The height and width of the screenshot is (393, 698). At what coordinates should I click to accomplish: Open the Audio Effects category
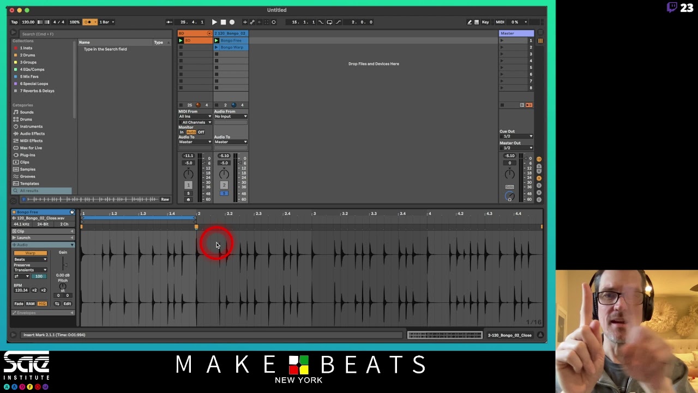[x=32, y=133]
